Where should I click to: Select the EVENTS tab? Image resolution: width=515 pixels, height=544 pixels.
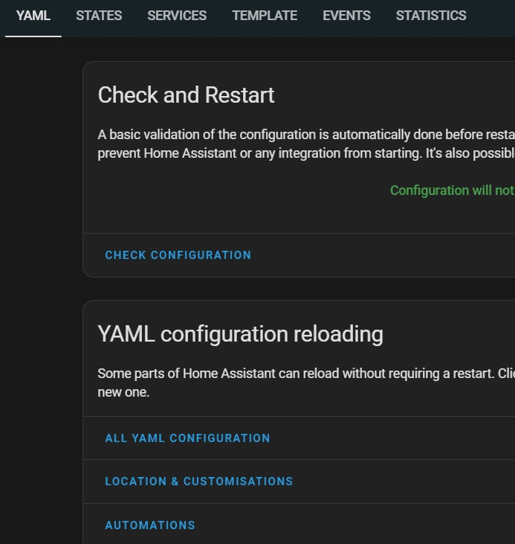[x=346, y=16]
